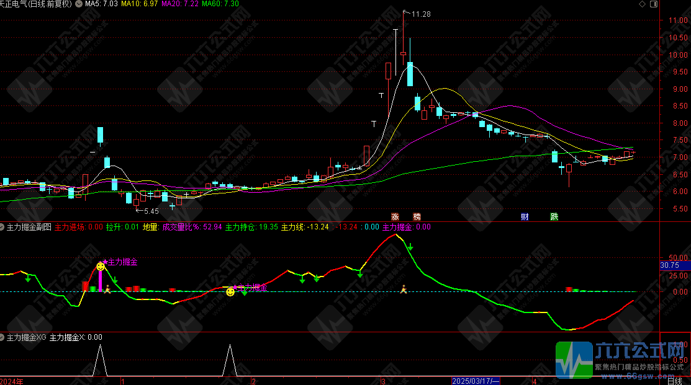
Task: Expand the 主力掘金副图 indicator dropdown arrow
Action: pos(2,227)
